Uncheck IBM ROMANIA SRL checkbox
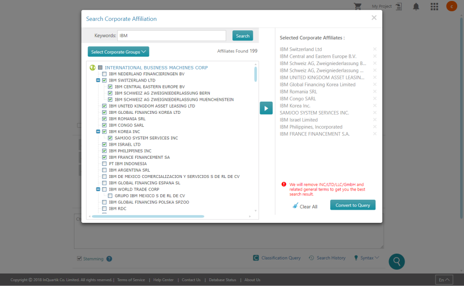464x286 pixels. click(104, 119)
